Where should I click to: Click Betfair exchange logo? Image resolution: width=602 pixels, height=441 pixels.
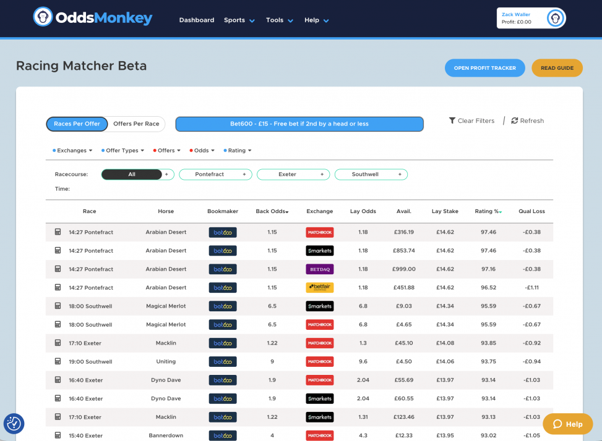pyautogui.click(x=319, y=287)
